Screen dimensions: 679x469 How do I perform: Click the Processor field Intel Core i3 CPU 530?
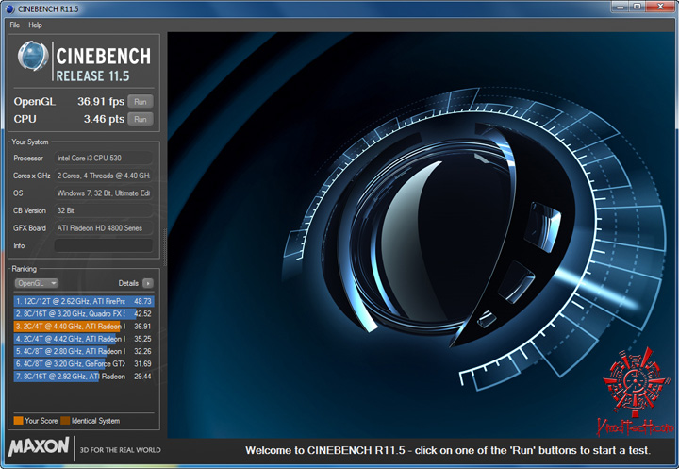pyautogui.click(x=104, y=159)
